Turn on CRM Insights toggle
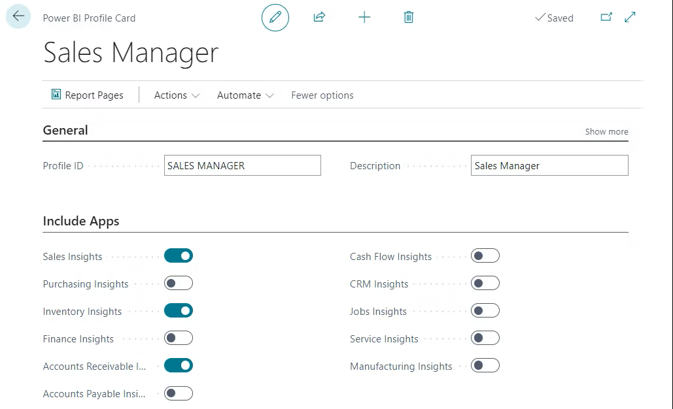Viewport: 673px width, 409px height. tap(485, 284)
